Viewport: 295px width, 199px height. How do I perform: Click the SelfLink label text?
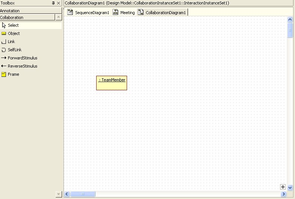coord(14,50)
